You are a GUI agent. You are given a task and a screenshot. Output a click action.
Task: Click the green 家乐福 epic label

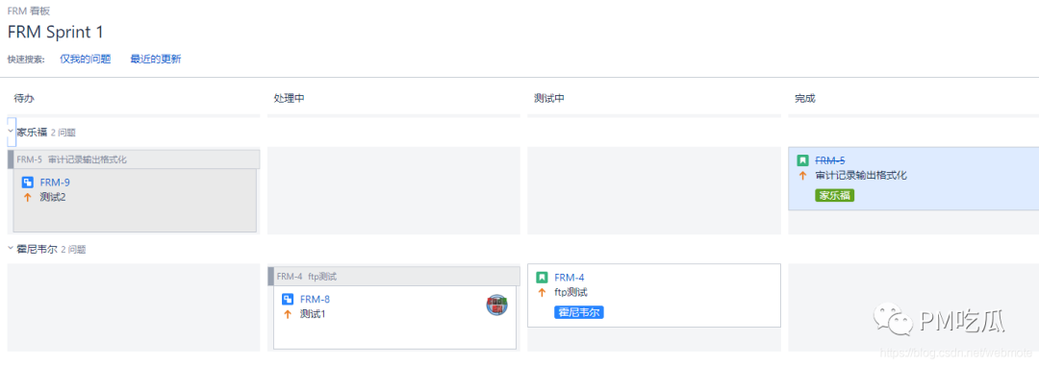[x=834, y=195]
